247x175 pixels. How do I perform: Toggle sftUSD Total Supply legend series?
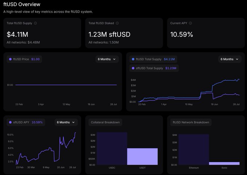154,68
